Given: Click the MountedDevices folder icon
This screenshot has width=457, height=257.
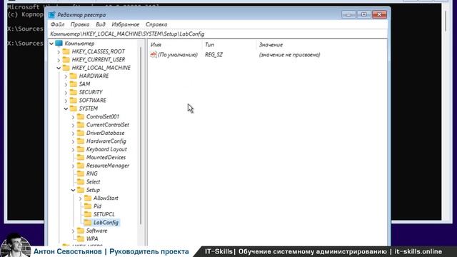Looking at the screenshot, I should 81,157.
